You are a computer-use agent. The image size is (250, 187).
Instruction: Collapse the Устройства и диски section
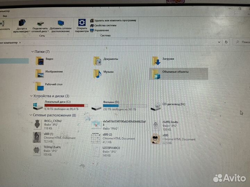pos(31,96)
